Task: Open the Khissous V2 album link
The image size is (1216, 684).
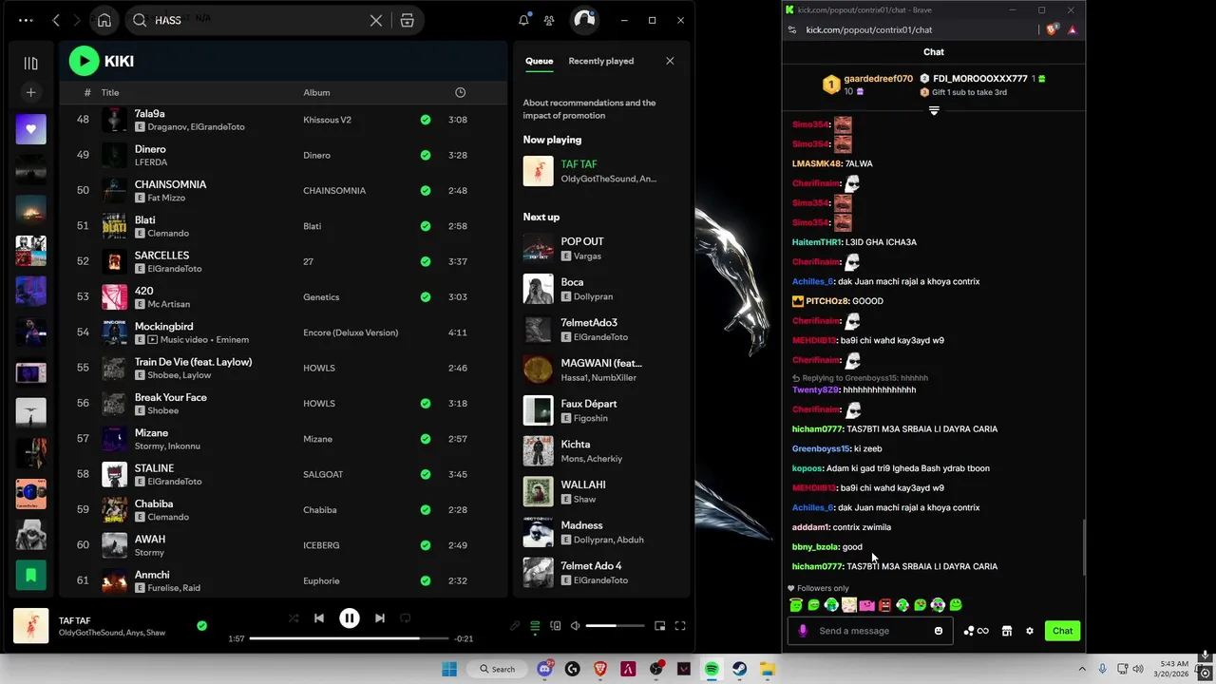Action: 327,120
